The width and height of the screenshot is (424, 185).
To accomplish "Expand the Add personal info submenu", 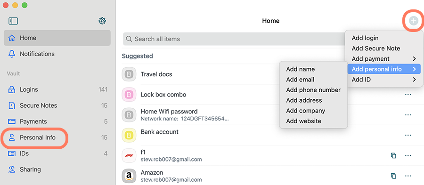I will click(x=383, y=69).
